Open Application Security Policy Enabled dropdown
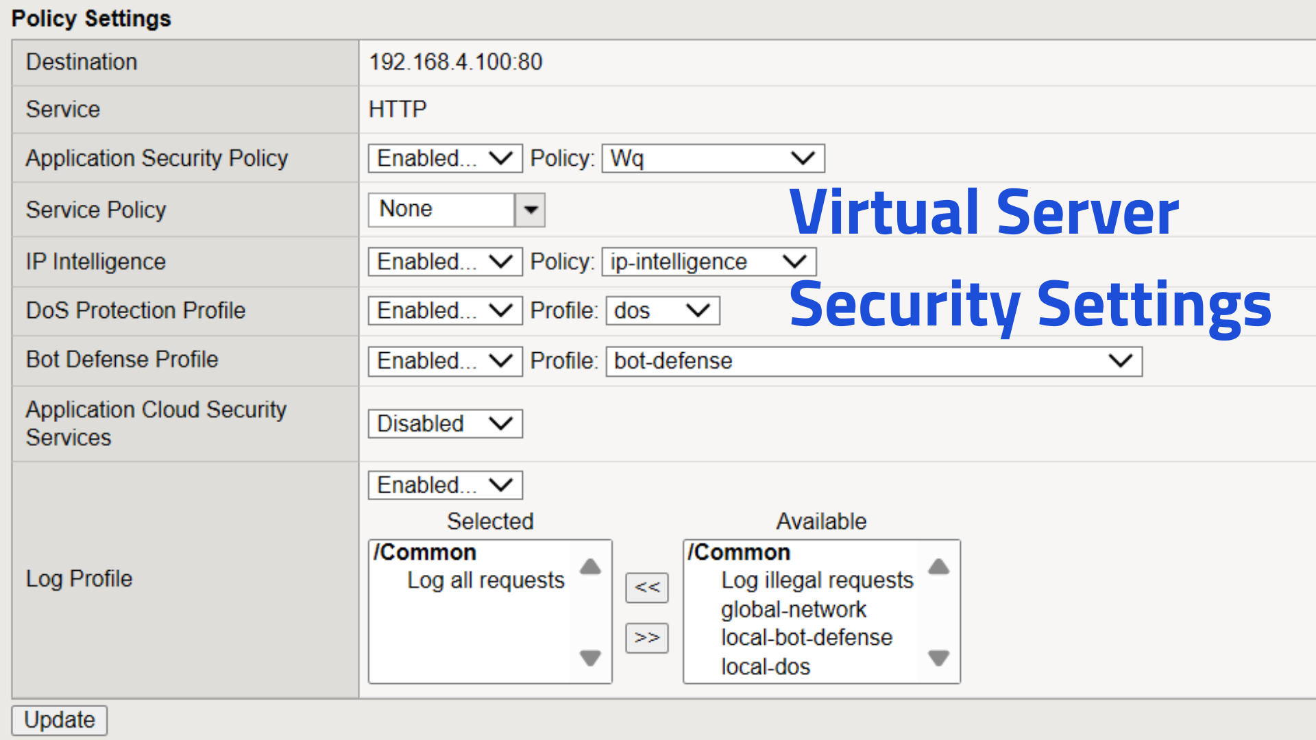The height and width of the screenshot is (740, 1316). coord(445,158)
